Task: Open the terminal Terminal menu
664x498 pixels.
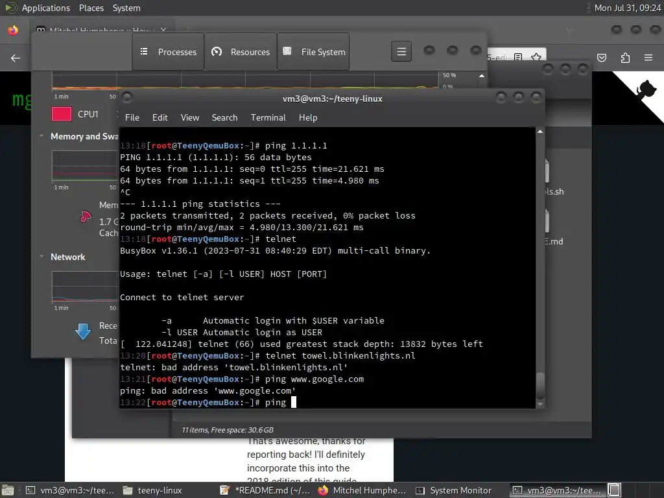Action: 268,117
